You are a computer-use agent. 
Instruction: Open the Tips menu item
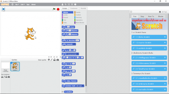[28, 4]
